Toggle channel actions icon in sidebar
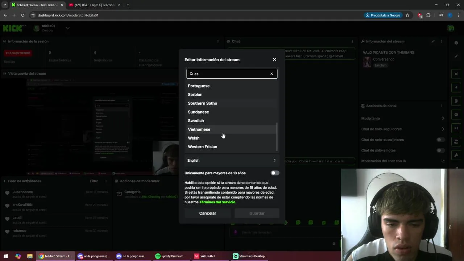This screenshot has width=464, height=261. 456,141
